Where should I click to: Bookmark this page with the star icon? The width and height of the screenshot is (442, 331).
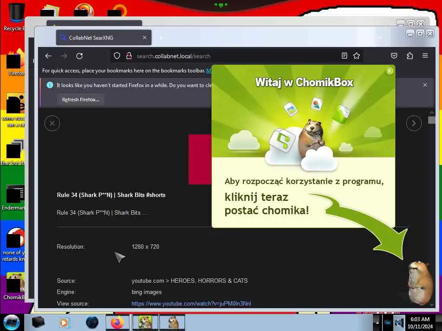[357, 56]
